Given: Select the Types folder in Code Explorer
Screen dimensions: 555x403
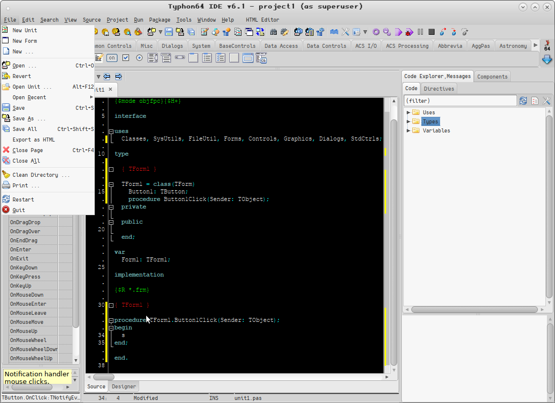Looking at the screenshot, I should pyautogui.click(x=430, y=122).
